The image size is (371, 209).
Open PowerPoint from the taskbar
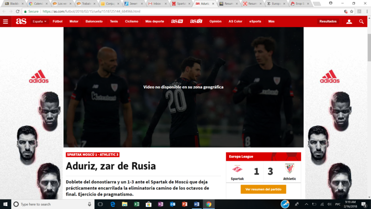point(185,204)
